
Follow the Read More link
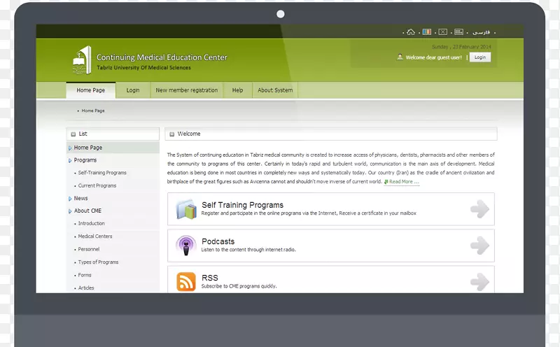coord(403,182)
